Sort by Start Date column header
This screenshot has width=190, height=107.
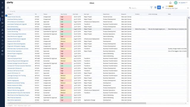75,14
